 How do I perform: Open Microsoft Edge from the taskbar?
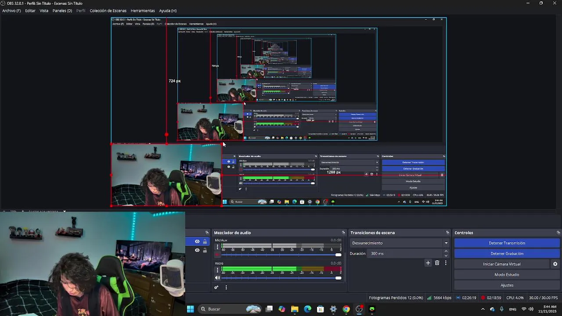coord(307,309)
